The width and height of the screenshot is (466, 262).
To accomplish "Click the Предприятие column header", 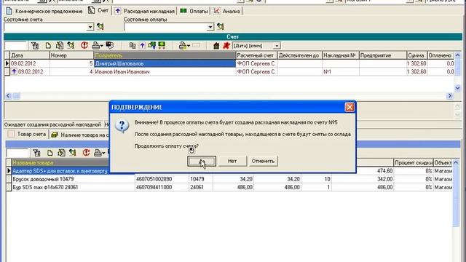I will pyautogui.click(x=382, y=55).
